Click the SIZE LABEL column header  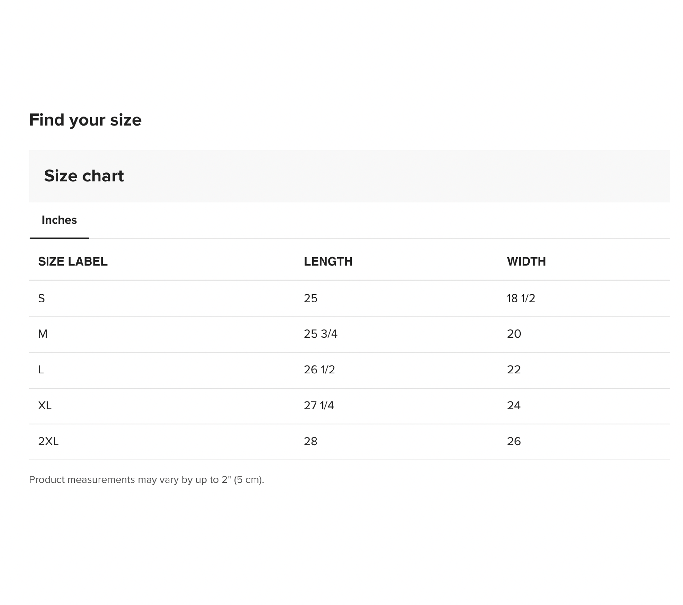(x=73, y=261)
